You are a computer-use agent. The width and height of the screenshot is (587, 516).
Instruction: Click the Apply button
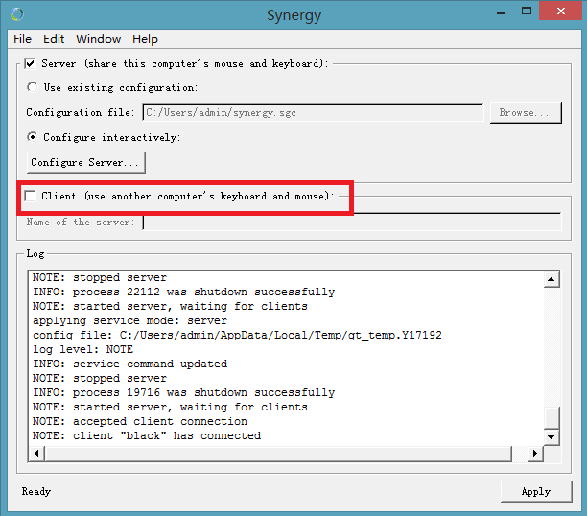(x=536, y=492)
